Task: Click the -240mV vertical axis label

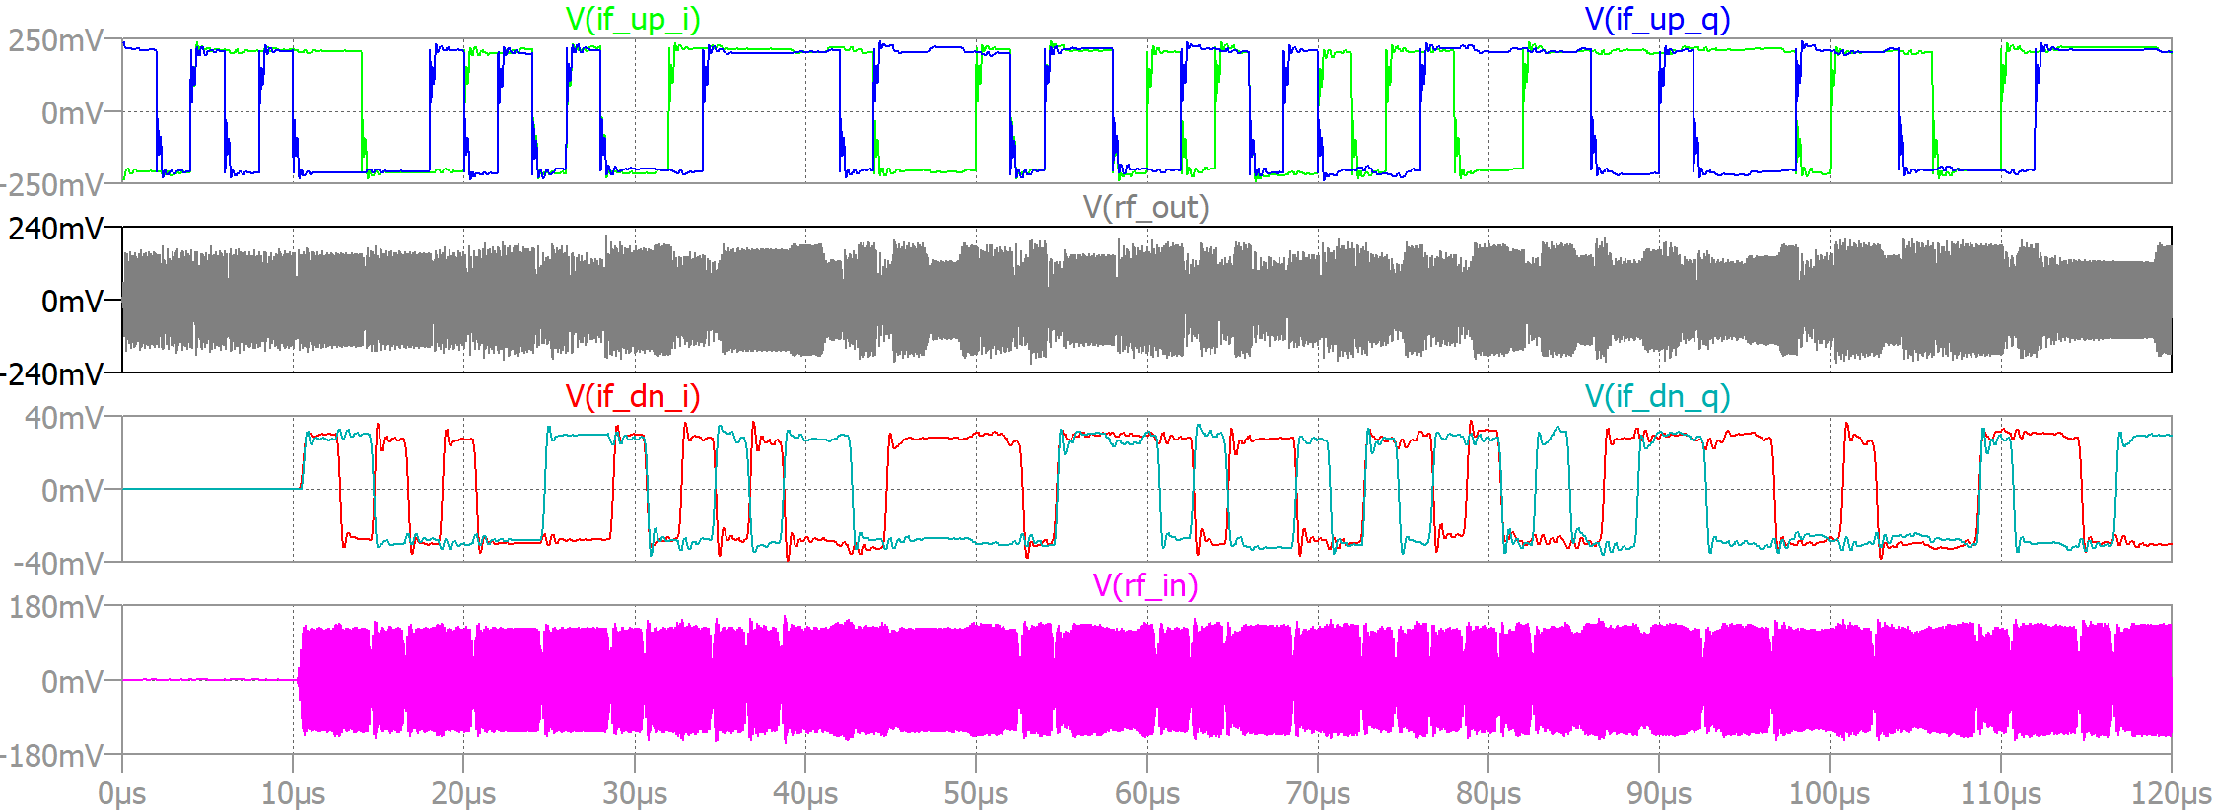Action: [51, 374]
